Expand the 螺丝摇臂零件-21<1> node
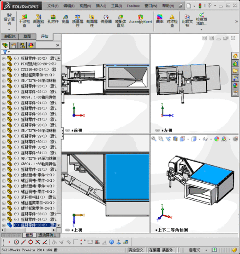240x254 pixels. [x=4, y=75]
